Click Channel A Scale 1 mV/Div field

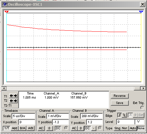point(58,116)
